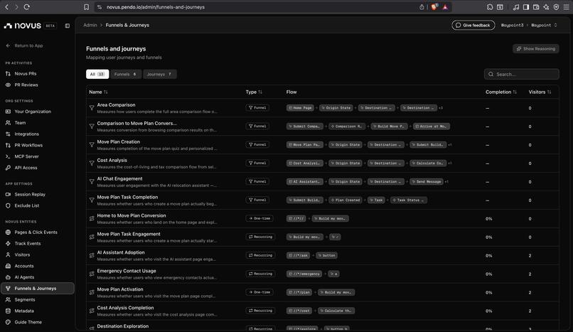Screen dimensions: 573x332
Task: Click the Visitors person icon
Action: tap(8, 255)
